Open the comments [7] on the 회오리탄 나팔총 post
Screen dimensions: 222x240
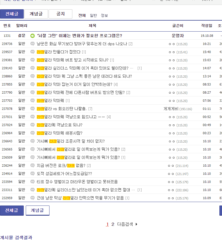(90, 109)
